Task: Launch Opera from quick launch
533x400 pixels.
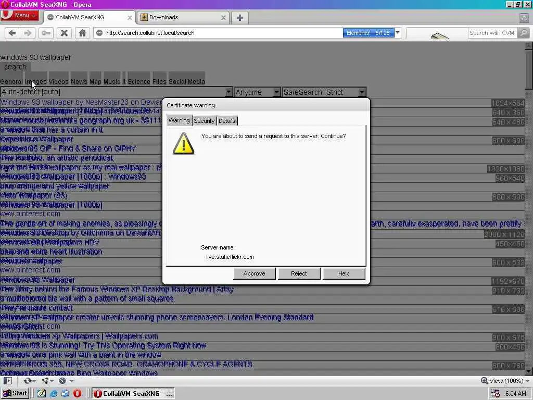Action: tap(77, 394)
